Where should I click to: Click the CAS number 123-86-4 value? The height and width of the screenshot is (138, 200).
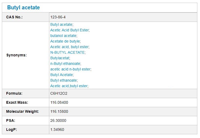(x=58, y=17)
